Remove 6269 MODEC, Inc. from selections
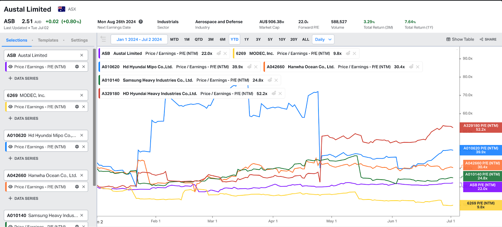The width and height of the screenshot is (502, 227). click(x=82, y=95)
